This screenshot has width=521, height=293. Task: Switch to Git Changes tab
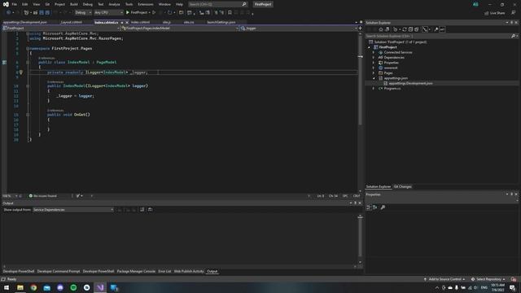point(403,186)
